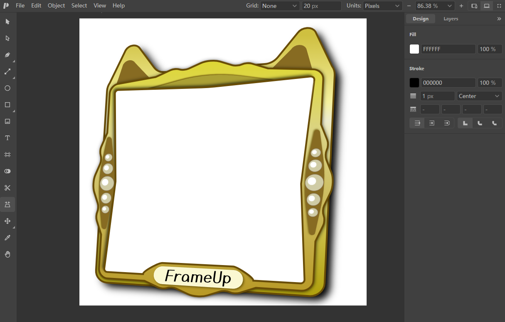Screen dimensions: 505x322
Task: Edit the Stroke opacity 100 % field
Action: 490,83
